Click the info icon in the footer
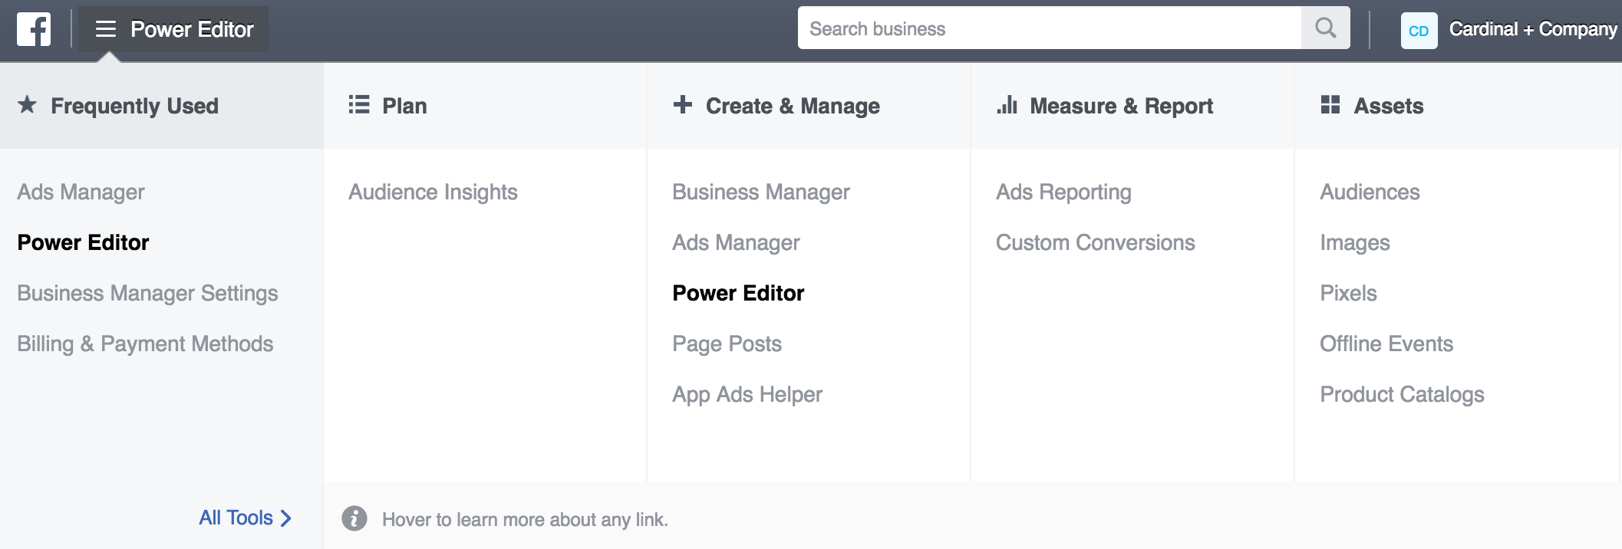The image size is (1622, 549). [x=354, y=518]
